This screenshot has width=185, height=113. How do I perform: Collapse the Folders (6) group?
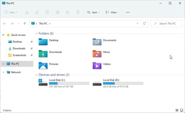coord(37,33)
